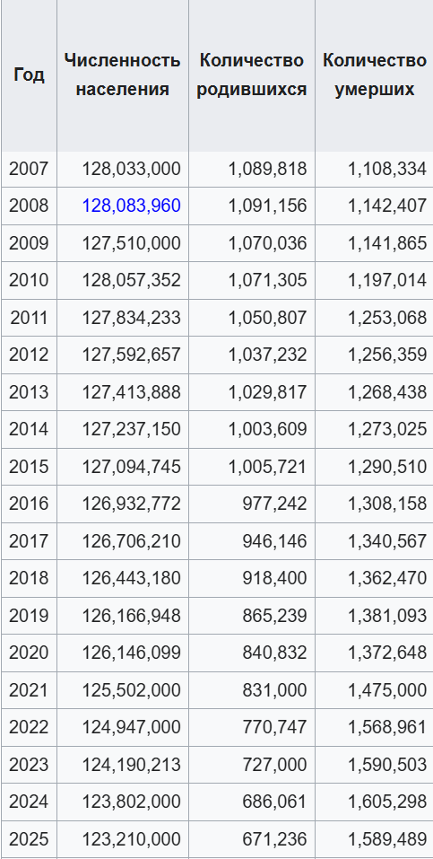The image size is (433, 859).
Task: Click the 2019 year cell
Action: coord(29,616)
